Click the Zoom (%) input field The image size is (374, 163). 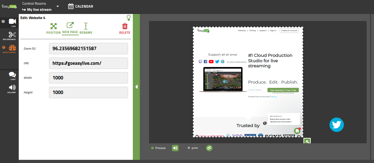88,48
